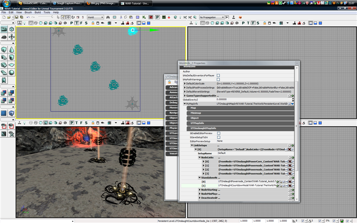Collapse LinkSetups array
357x223 pixels.
click(192, 145)
